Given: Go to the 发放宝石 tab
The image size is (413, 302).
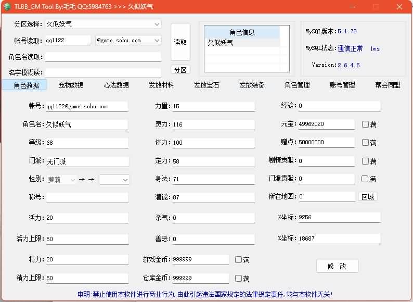Looking at the screenshot, I should tap(206, 85).
